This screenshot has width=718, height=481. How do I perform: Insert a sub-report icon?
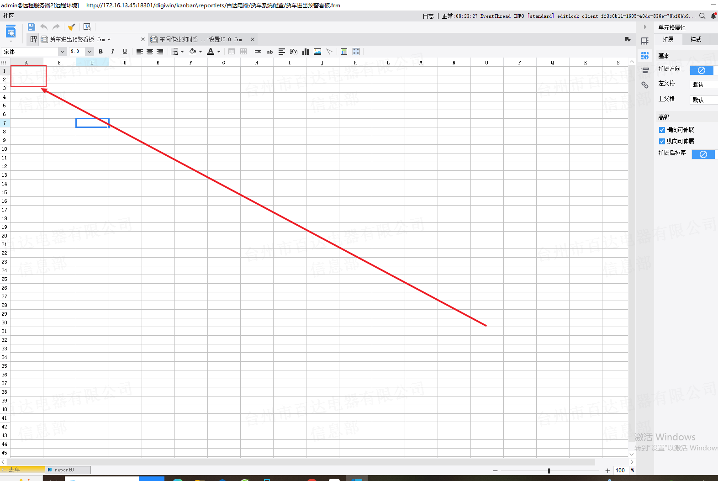tap(344, 52)
